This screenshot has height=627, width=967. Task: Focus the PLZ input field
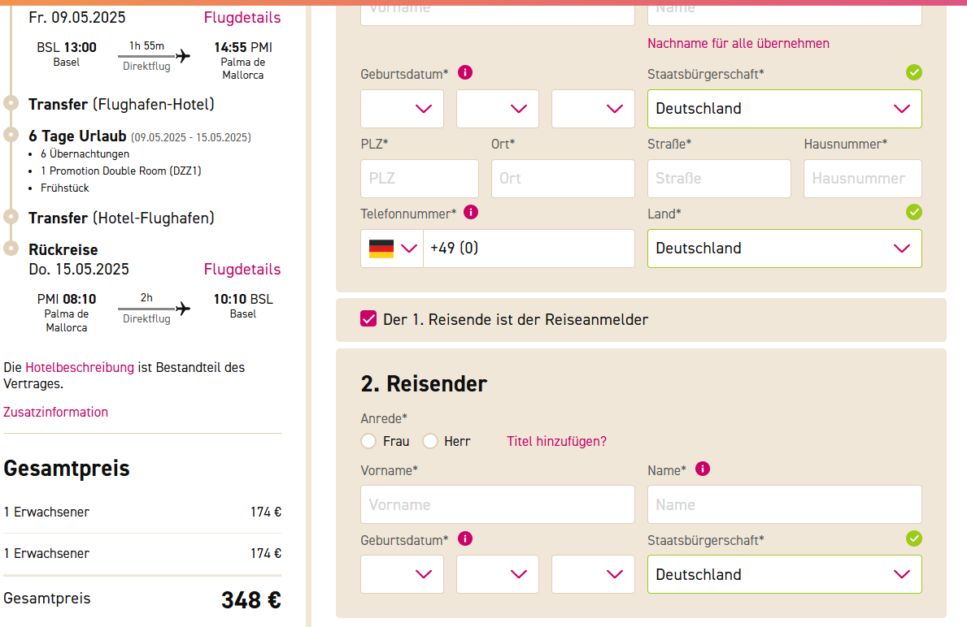[420, 179]
